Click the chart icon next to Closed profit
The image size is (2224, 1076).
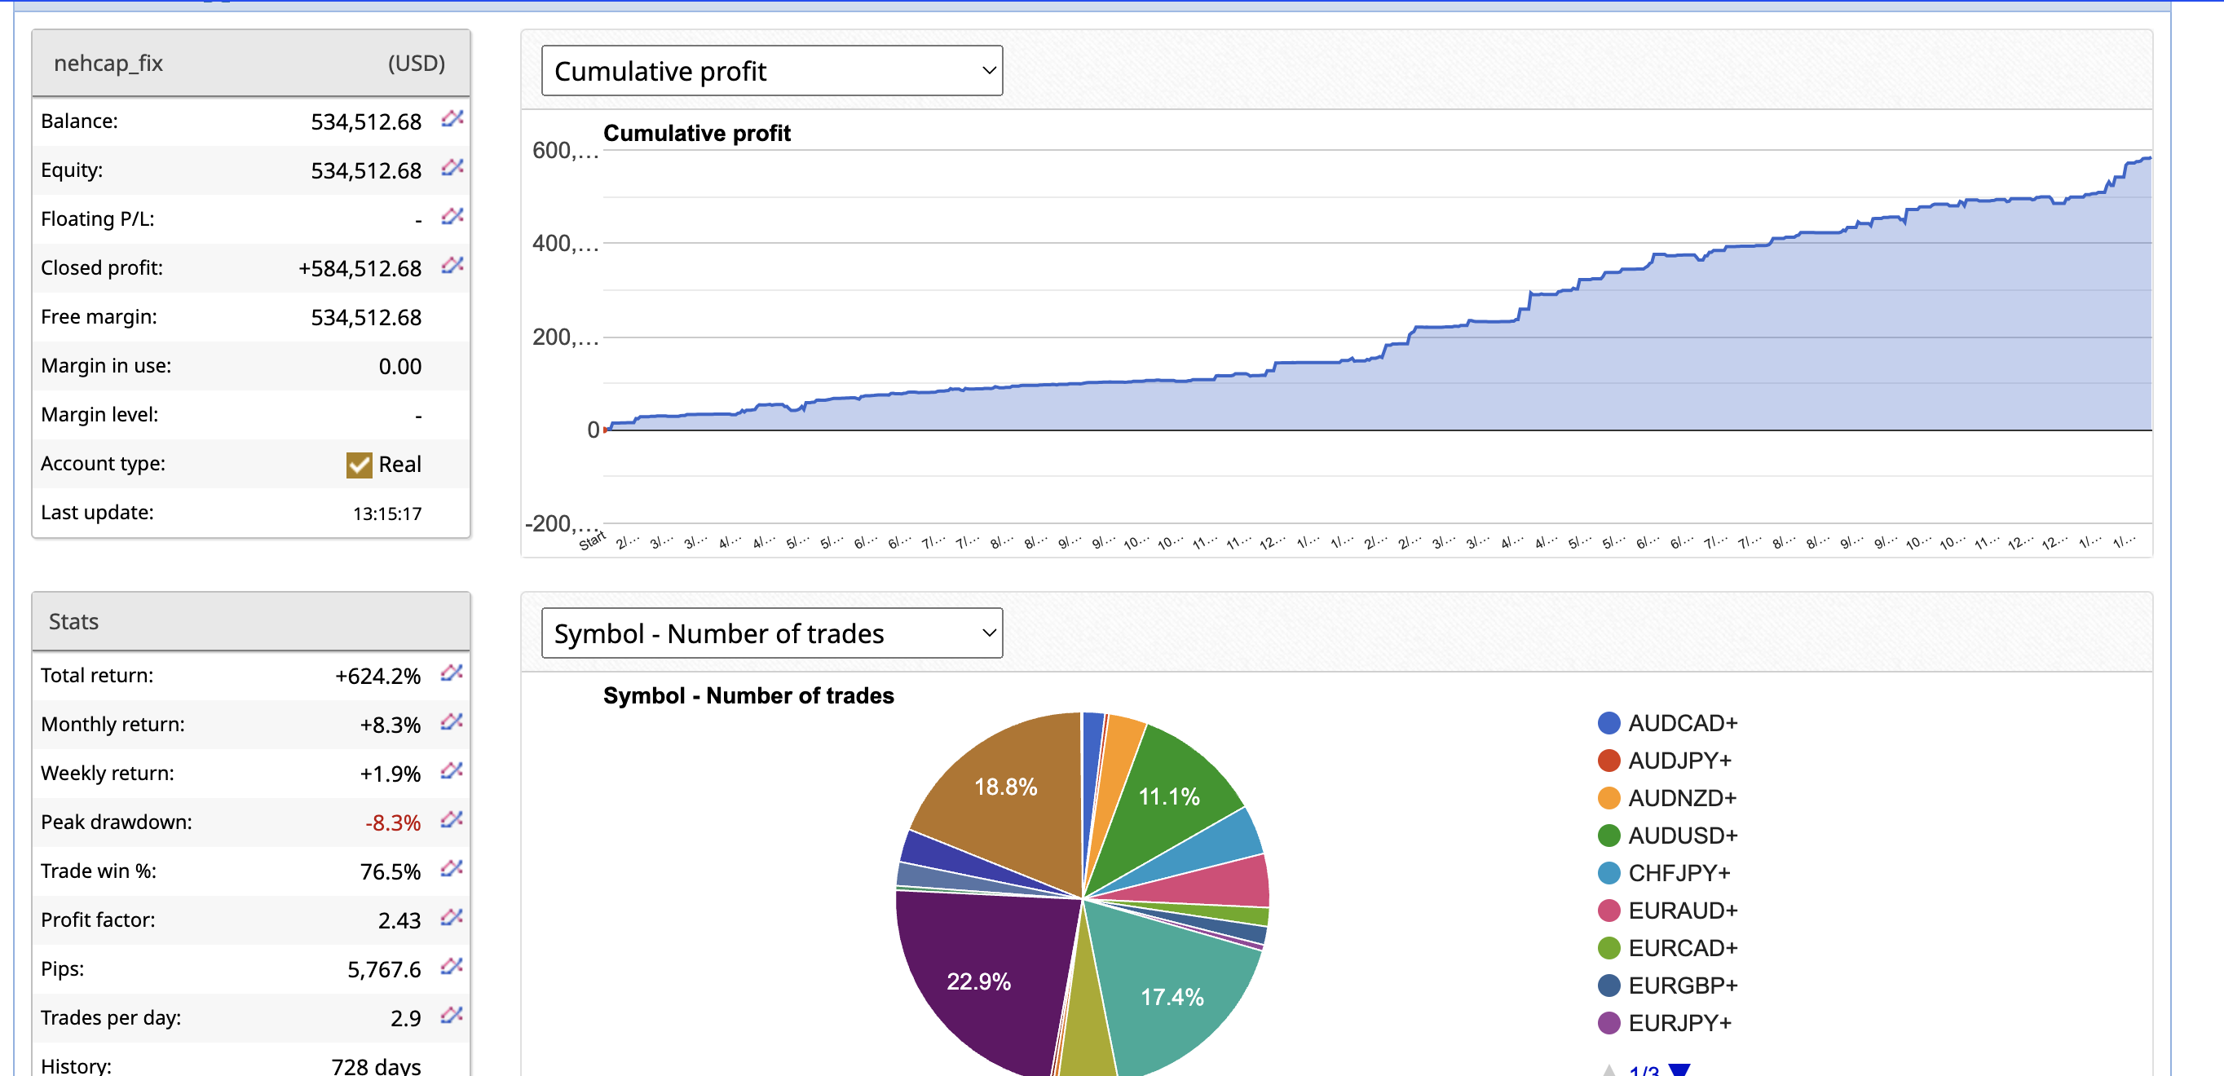coord(452,266)
